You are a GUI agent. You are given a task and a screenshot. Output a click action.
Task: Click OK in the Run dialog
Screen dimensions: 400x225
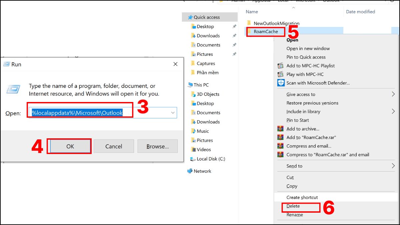pyautogui.click(x=70, y=146)
